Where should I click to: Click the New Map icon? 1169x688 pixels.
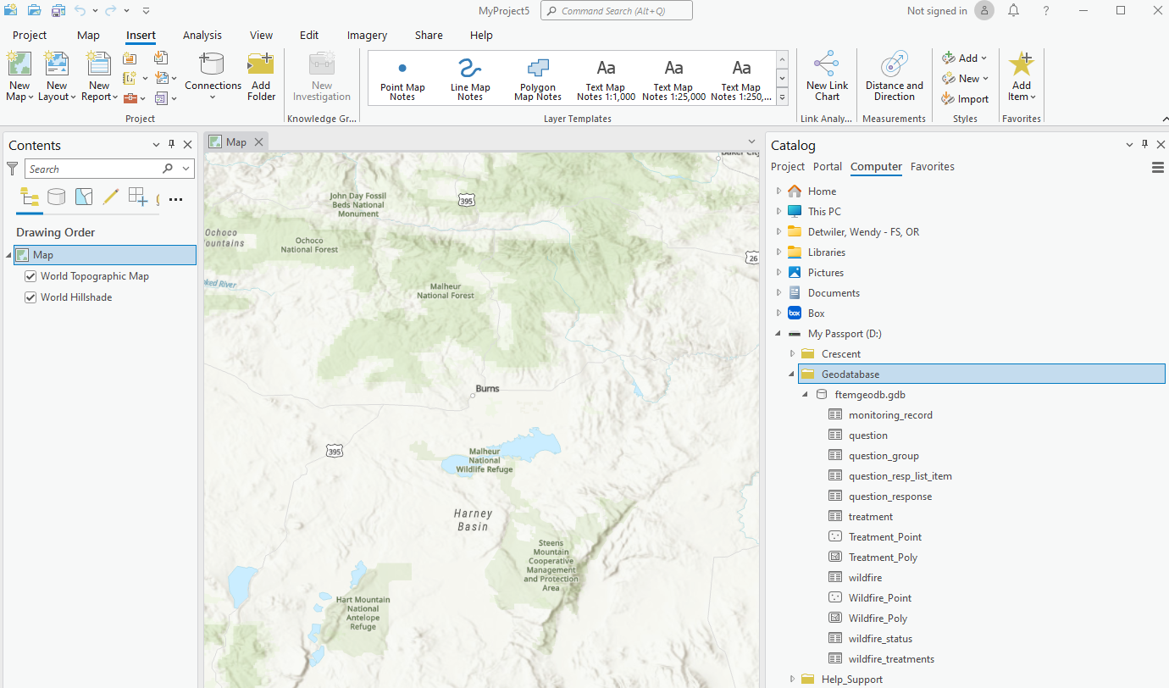(x=19, y=64)
